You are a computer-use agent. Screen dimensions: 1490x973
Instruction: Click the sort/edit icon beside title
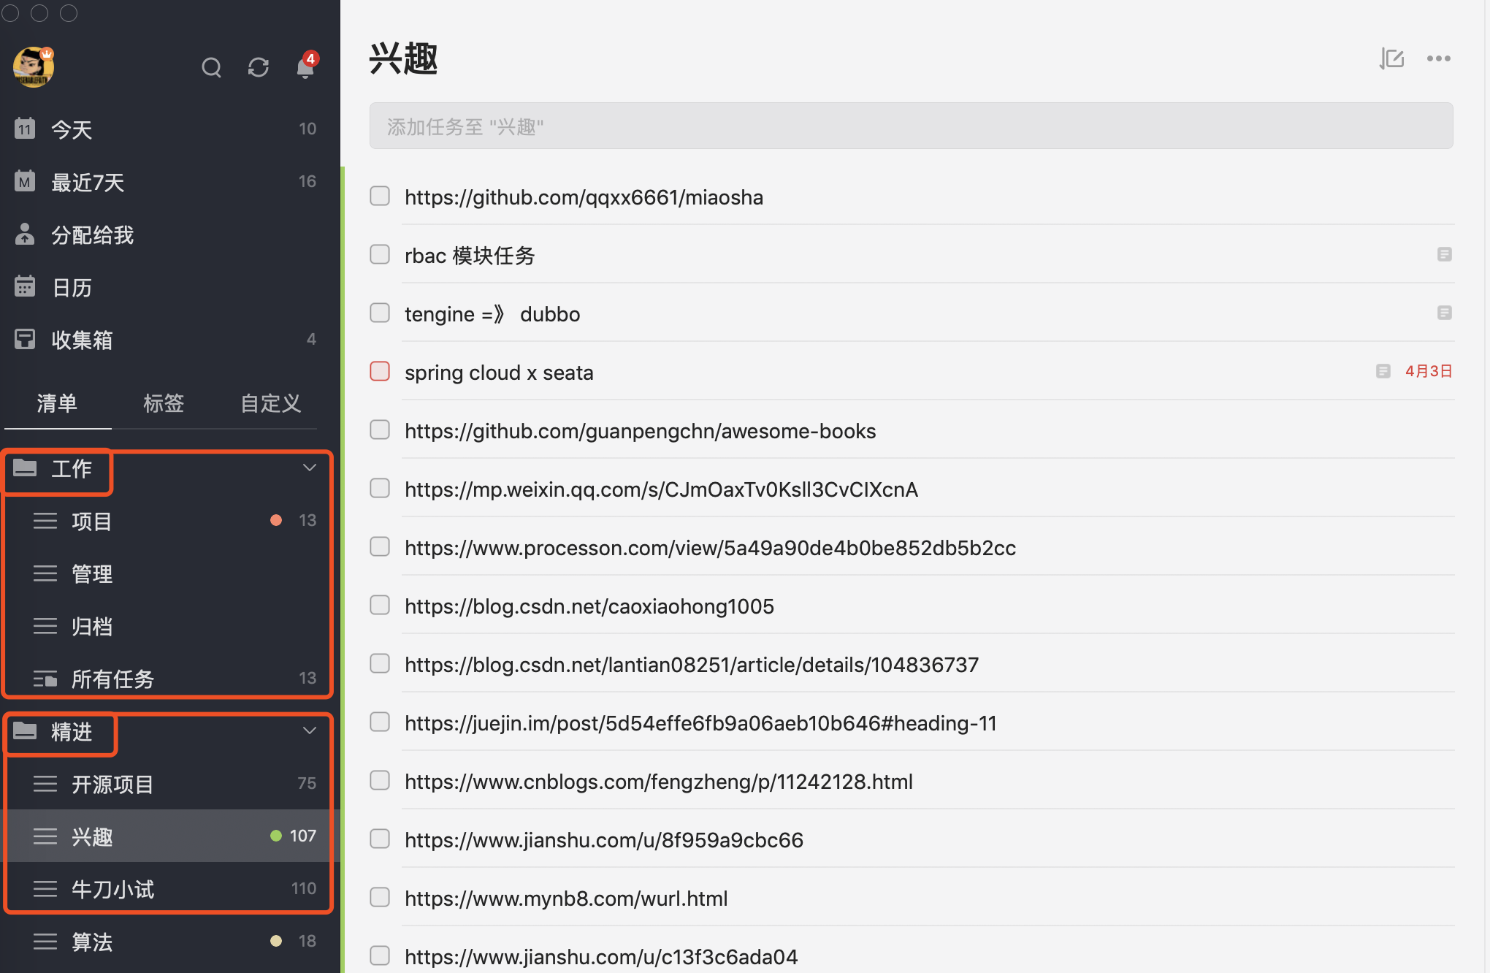point(1392,58)
